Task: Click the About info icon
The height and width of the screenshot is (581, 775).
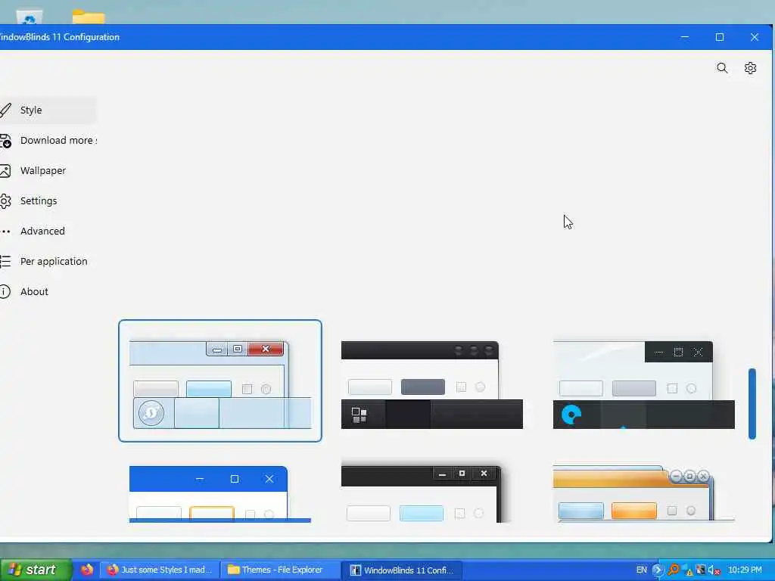Action: tap(5, 291)
